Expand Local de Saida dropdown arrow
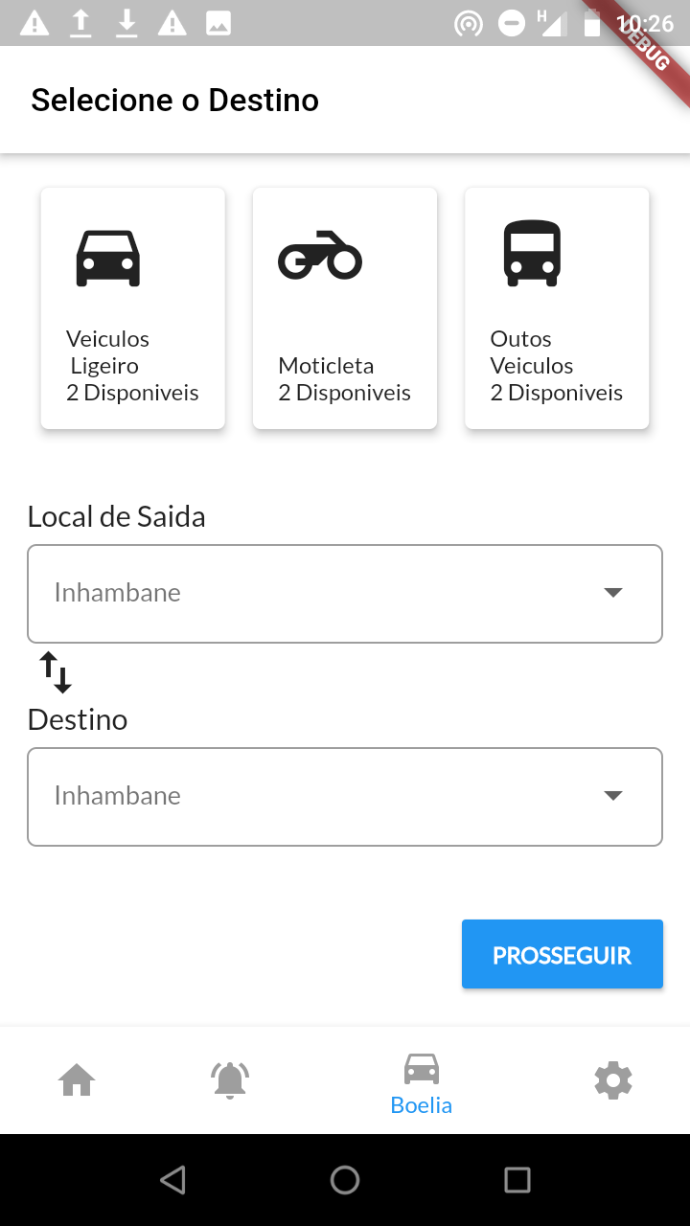 [x=613, y=593]
